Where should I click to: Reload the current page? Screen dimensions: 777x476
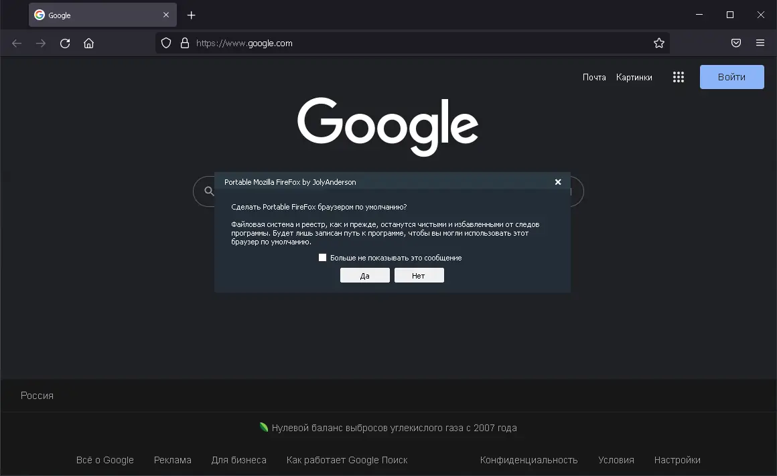[65, 44]
